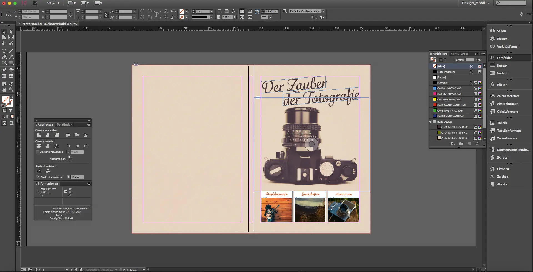Select the Pen tool
The height and width of the screenshot is (272, 533).
pyautogui.click(x=4, y=57)
